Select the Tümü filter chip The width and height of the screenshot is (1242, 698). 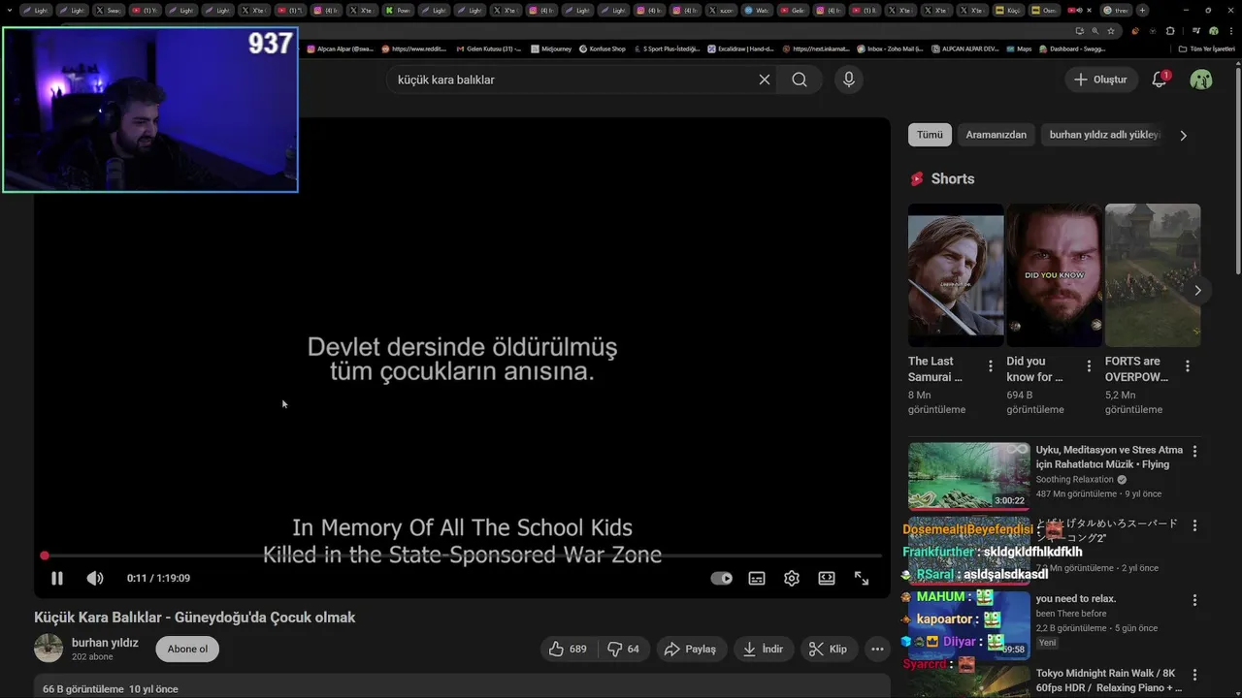coord(930,135)
